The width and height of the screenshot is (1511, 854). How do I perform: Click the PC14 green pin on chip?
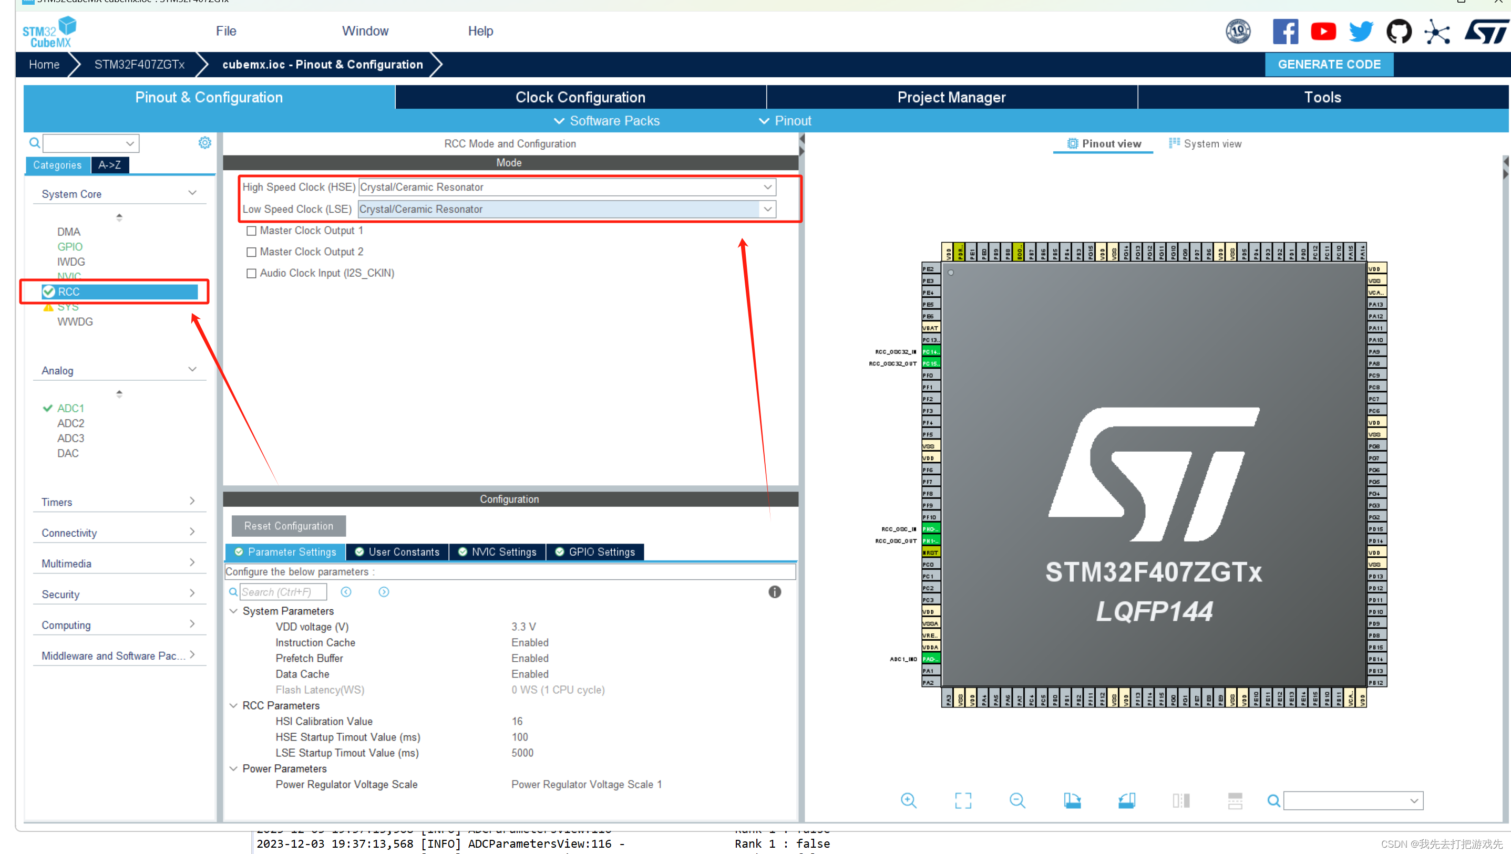(931, 351)
